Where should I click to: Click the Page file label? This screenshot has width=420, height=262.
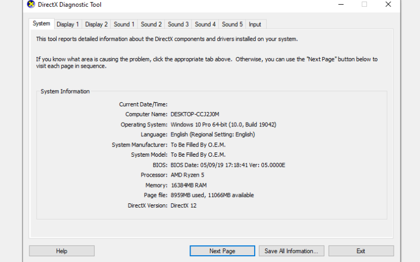tap(155, 195)
